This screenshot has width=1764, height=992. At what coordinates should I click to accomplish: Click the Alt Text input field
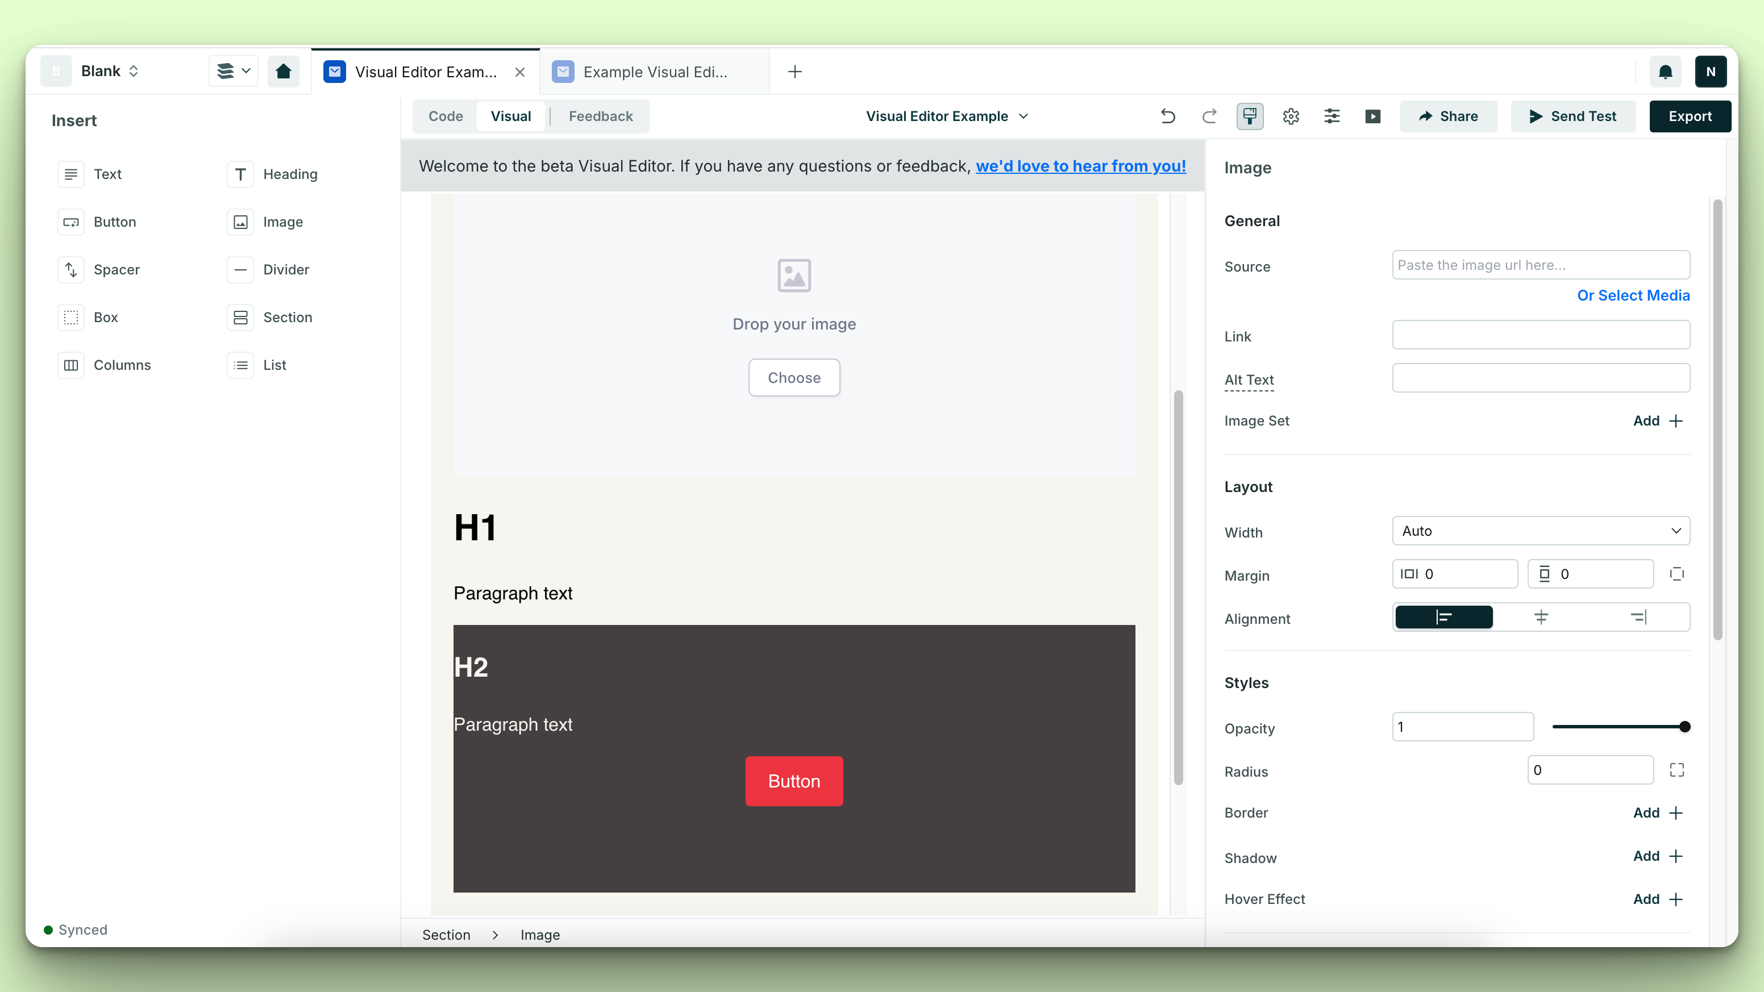click(1541, 379)
